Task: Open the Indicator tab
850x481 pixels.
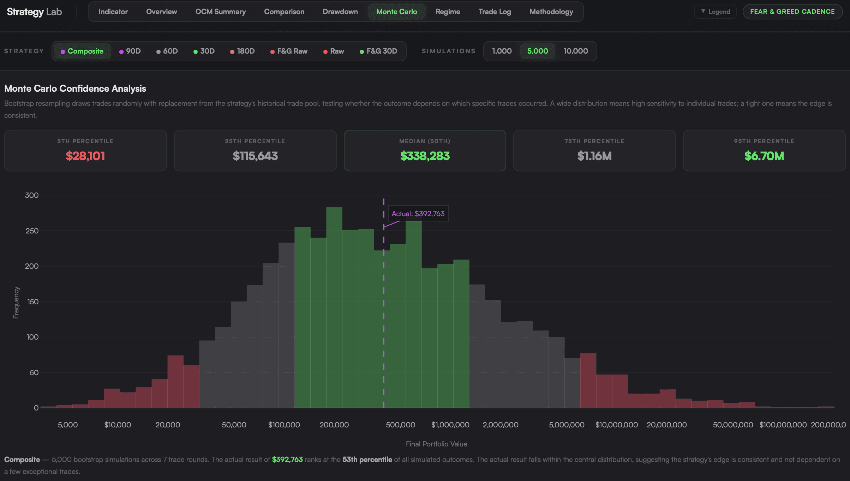Action: [113, 12]
